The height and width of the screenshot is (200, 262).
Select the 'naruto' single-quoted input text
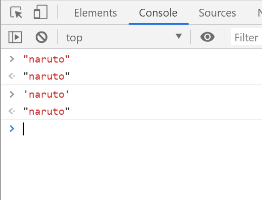(x=47, y=95)
